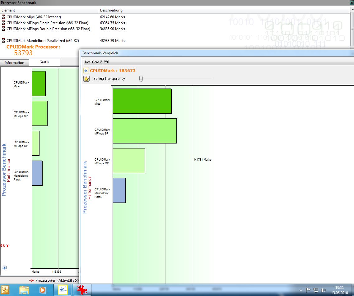The image size is (354, 296).
Task: Click MFlops SP bar in Benchmark-Vergleich chart
Action: click(145, 131)
